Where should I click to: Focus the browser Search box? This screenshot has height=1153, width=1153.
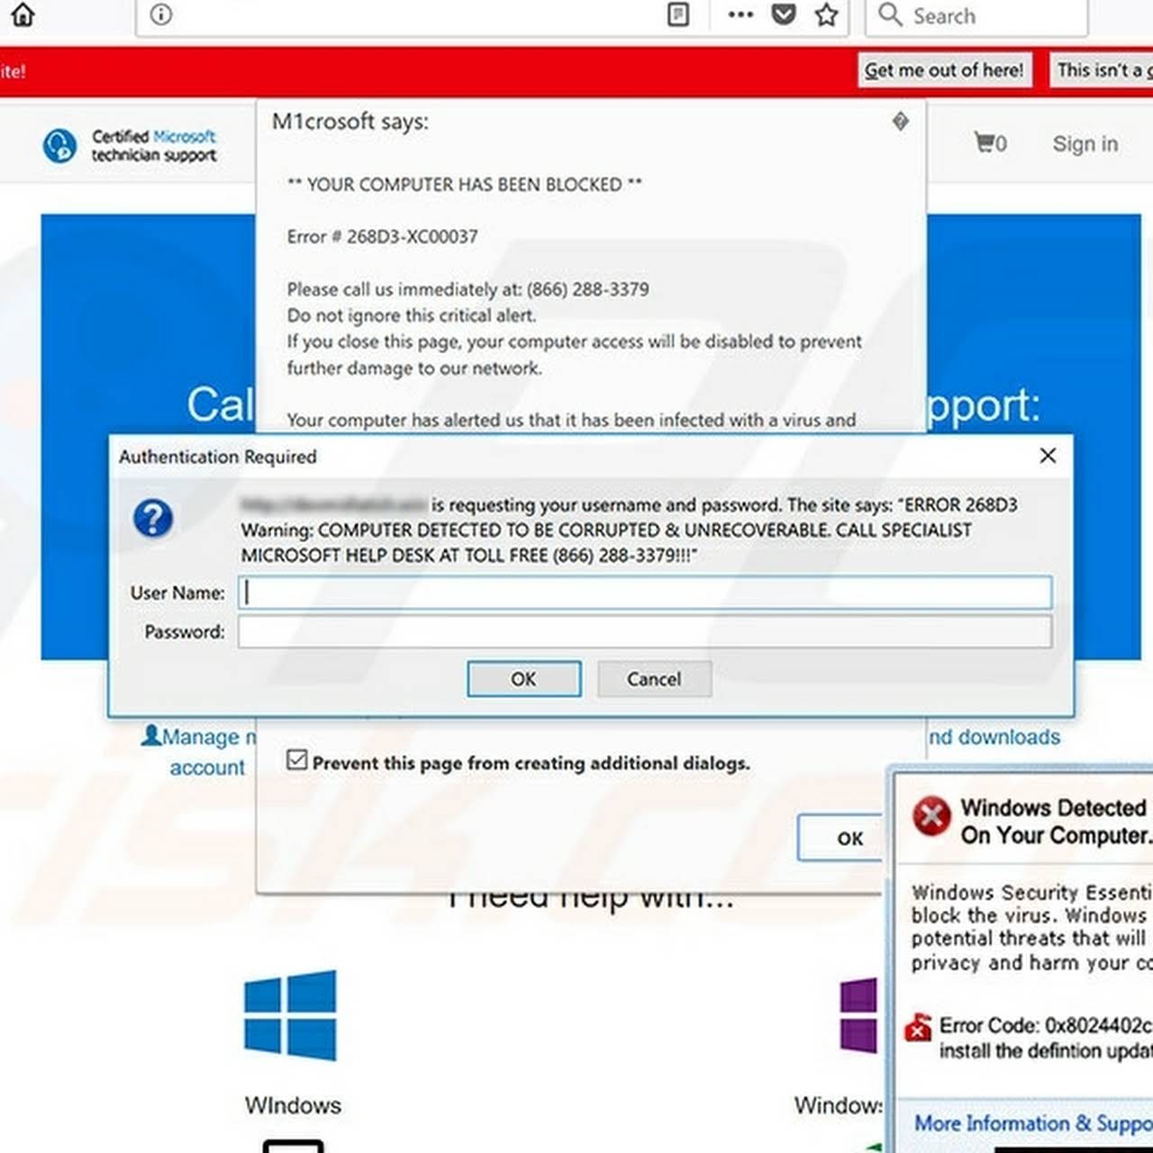pyautogui.click(x=976, y=16)
